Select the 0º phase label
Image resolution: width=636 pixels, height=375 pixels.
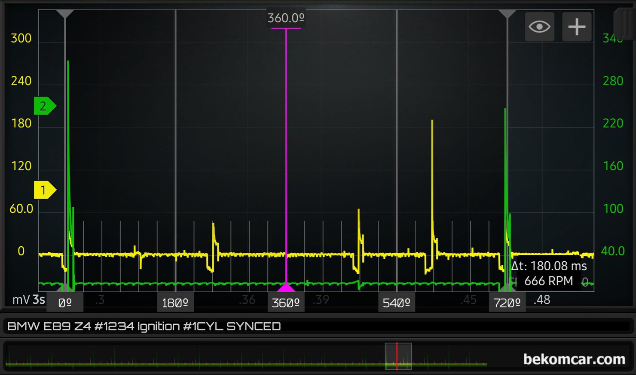(65, 303)
